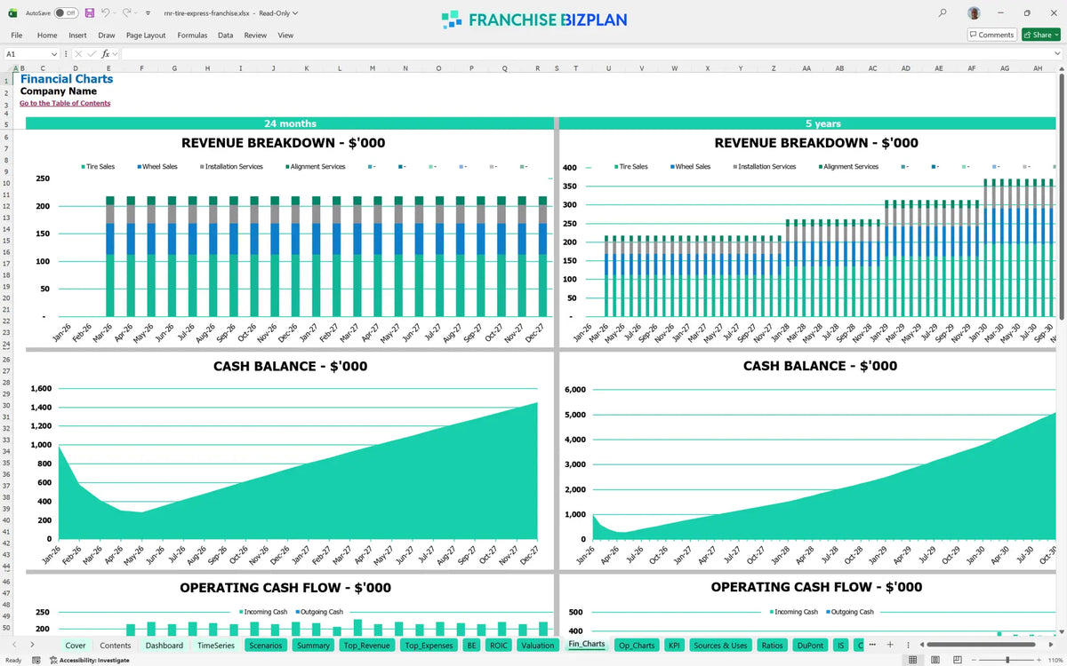Open the File menu
The width and height of the screenshot is (1067, 666).
pos(17,35)
